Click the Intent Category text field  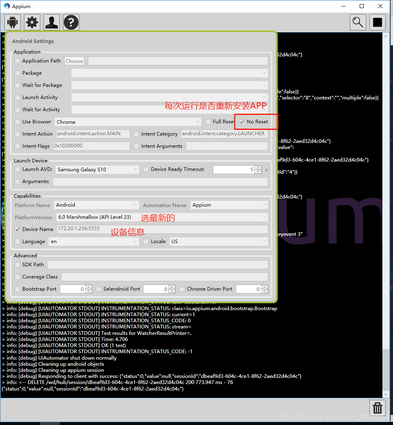(x=224, y=134)
